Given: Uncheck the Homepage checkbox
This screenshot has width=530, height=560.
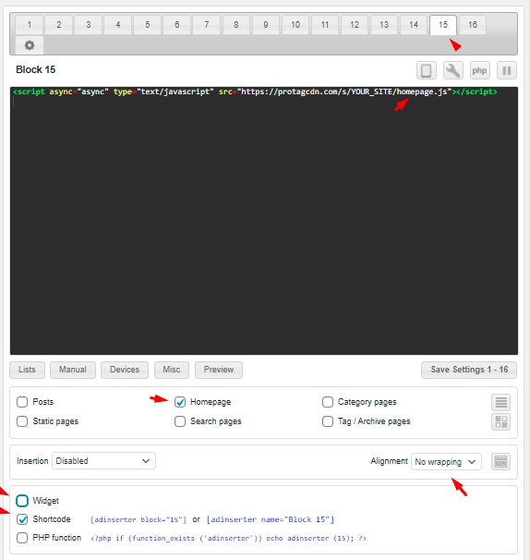Looking at the screenshot, I should point(180,402).
